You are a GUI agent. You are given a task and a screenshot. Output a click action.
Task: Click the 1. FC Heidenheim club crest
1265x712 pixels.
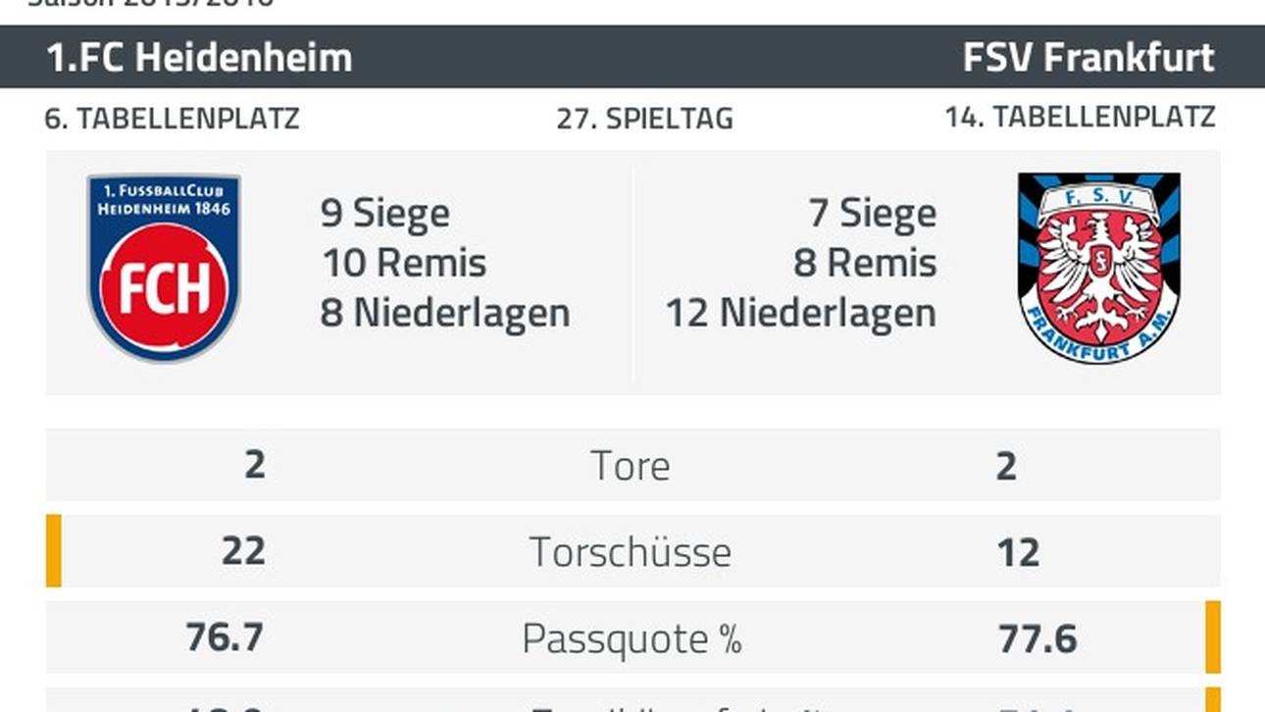pyautogui.click(x=164, y=268)
